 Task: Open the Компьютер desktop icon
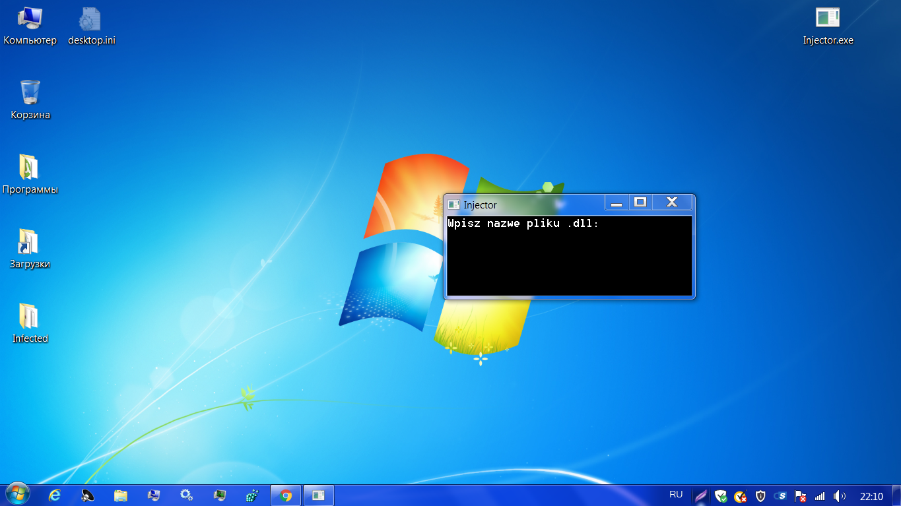coord(30,26)
